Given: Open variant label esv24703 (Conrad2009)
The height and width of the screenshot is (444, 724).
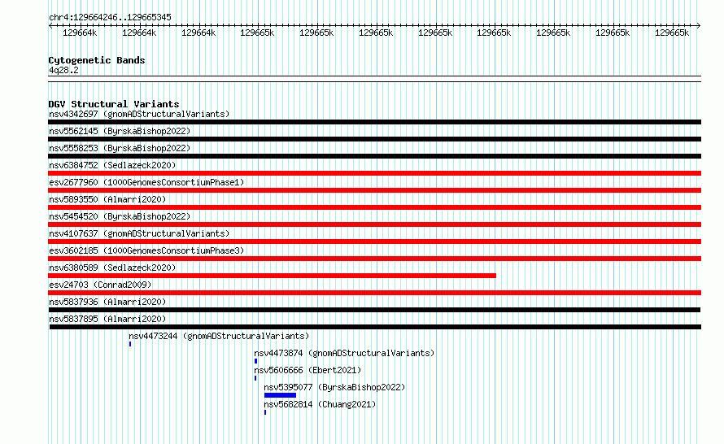Looking at the screenshot, I should tap(100, 285).
